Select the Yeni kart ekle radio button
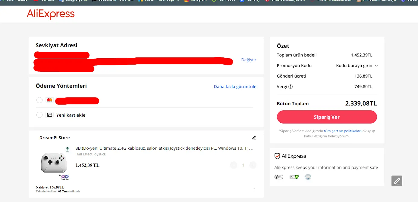Image resolution: width=418 pixels, height=202 pixels. [x=39, y=115]
